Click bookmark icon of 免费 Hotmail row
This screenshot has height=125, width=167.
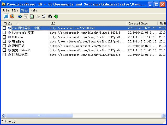click(9, 50)
